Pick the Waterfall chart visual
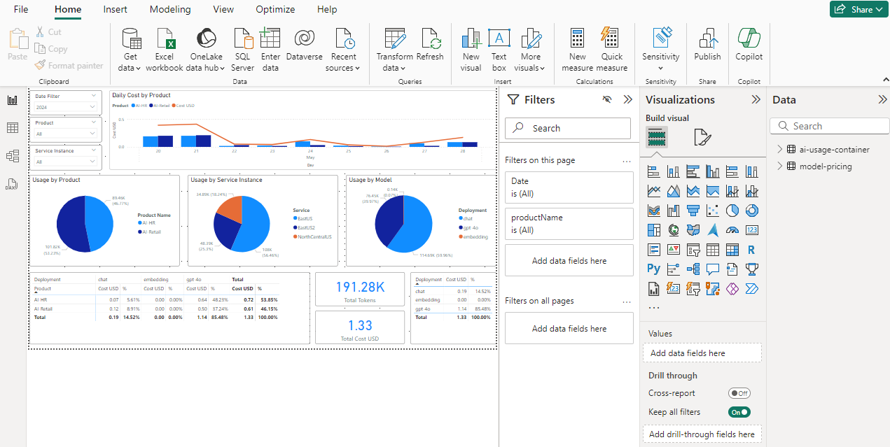The width and height of the screenshot is (890, 447). (674, 210)
